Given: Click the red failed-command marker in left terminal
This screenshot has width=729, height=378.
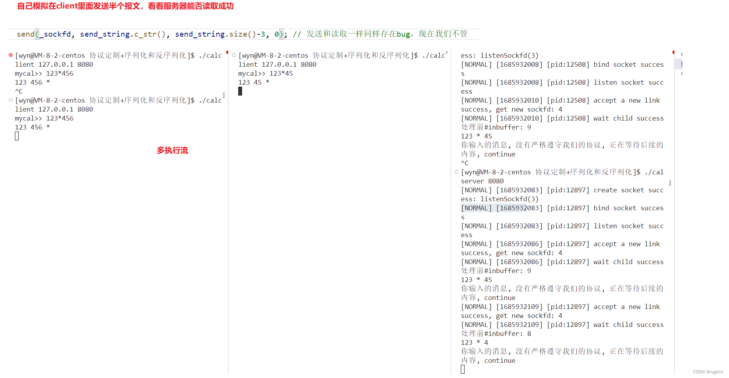Looking at the screenshot, I should [x=11, y=55].
